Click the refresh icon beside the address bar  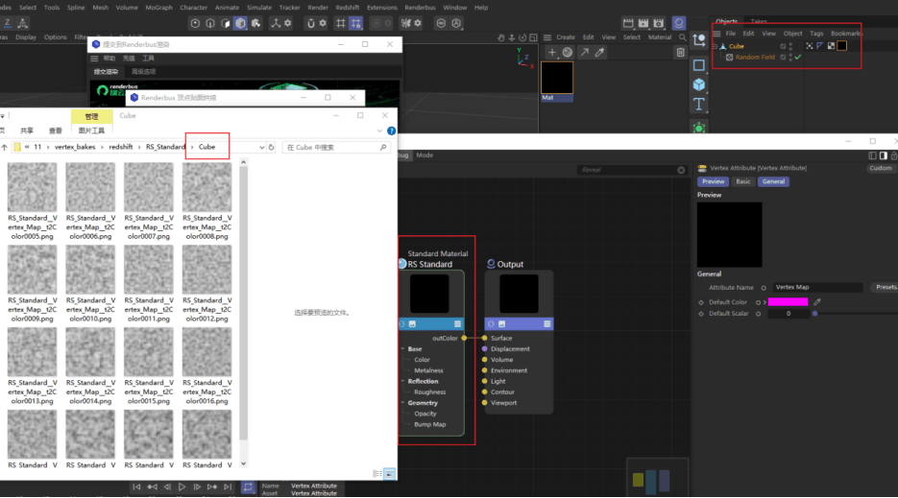click(x=272, y=147)
